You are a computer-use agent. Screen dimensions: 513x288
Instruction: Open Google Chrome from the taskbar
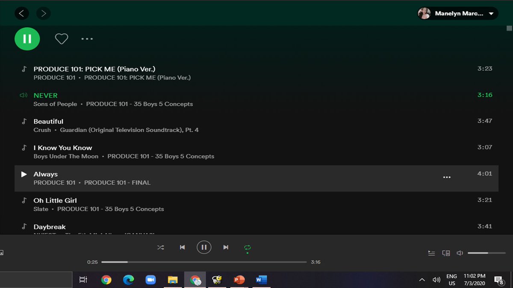click(x=106, y=280)
